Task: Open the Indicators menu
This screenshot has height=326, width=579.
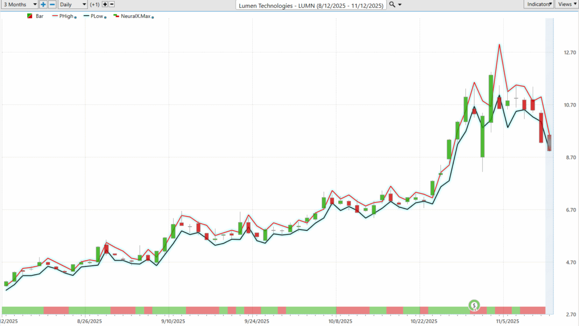Action: pos(539,4)
